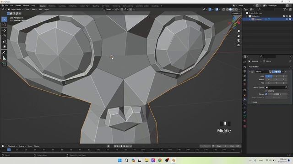Viewport: 293px width, 164px height.
Task: Select the 3D Cursor tool
Action: point(4,25)
